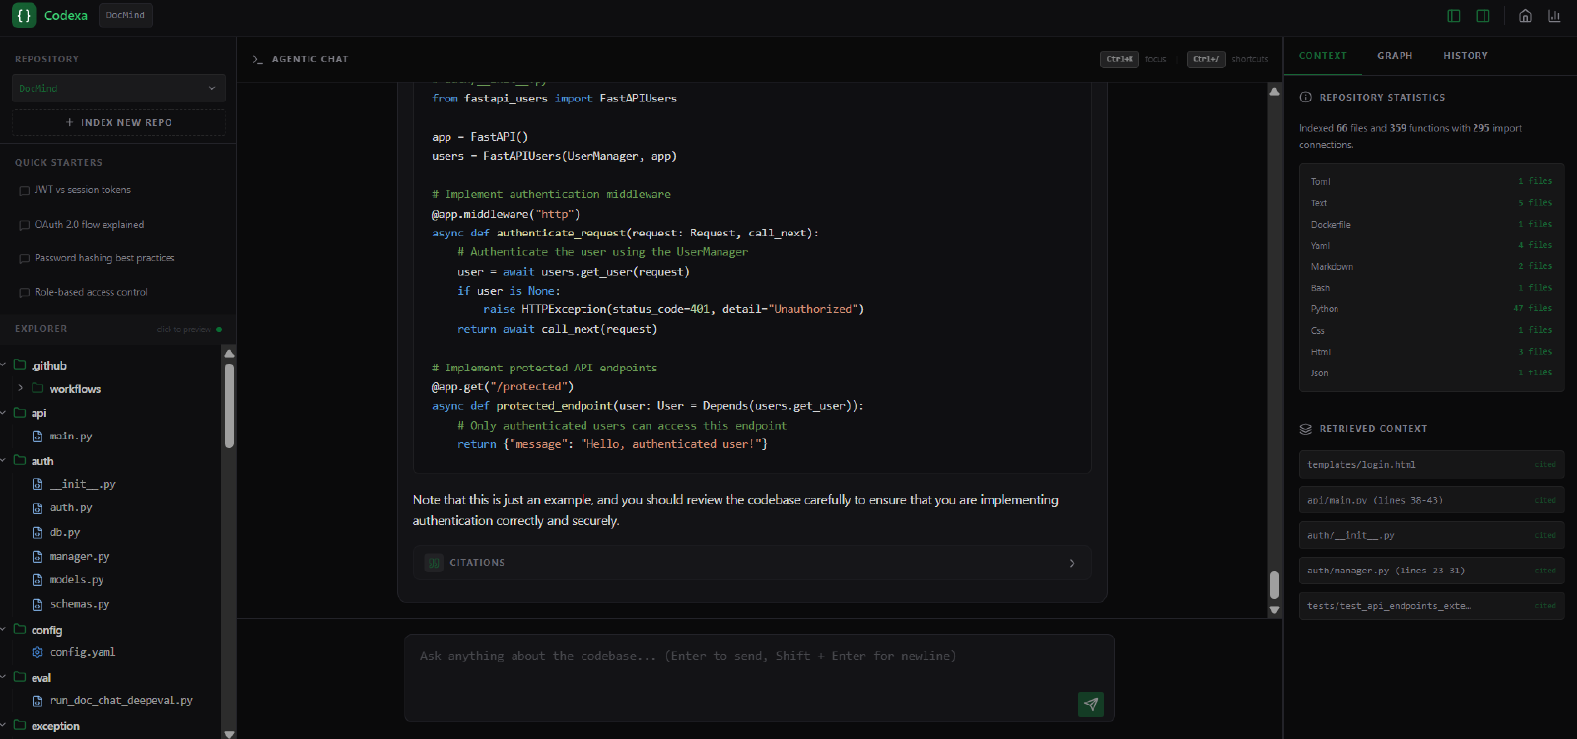The width and height of the screenshot is (1577, 739).
Task: Switch to the Graph tab
Action: pos(1395,56)
